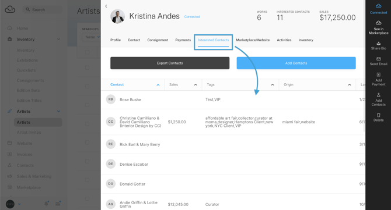Click See in Marketplace icon
Image resolution: width=391 pixels, height=210 pixels.
(x=378, y=23)
